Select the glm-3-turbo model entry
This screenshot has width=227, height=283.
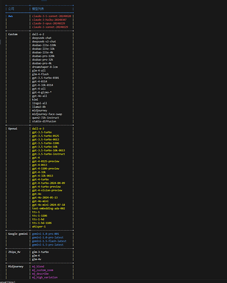[40, 252]
